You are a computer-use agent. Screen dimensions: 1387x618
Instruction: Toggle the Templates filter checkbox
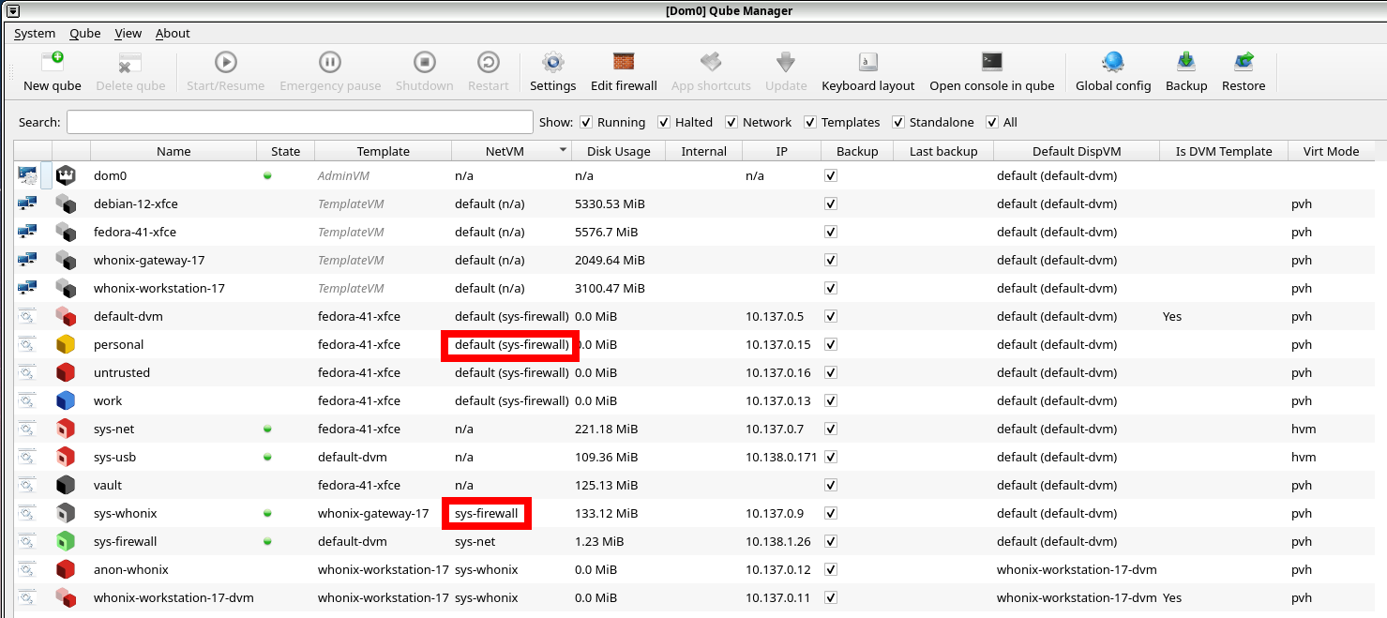(810, 122)
